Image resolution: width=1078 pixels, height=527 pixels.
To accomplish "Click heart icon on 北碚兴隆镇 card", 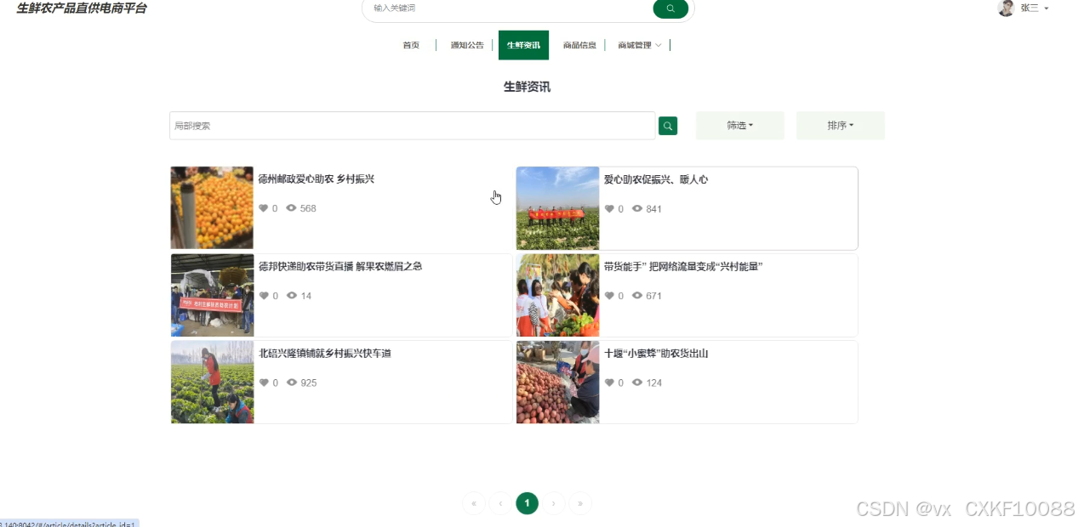I will pyautogui.click(x=264, y=382).
